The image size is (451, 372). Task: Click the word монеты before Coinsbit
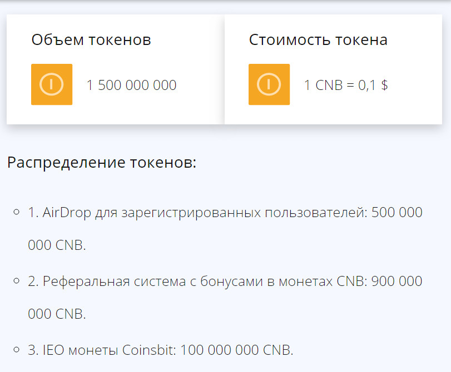[x=91, y=350]
